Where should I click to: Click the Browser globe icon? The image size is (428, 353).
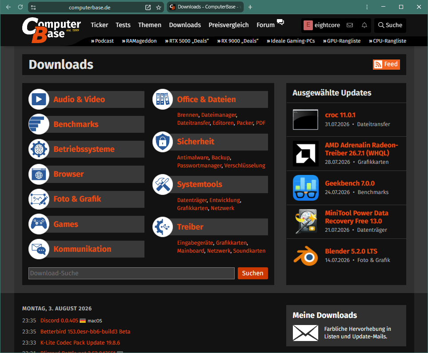pyautogui.click(x=39, y=174)
